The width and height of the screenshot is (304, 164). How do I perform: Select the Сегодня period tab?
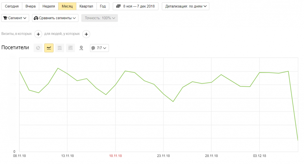(x=12, y=6)
